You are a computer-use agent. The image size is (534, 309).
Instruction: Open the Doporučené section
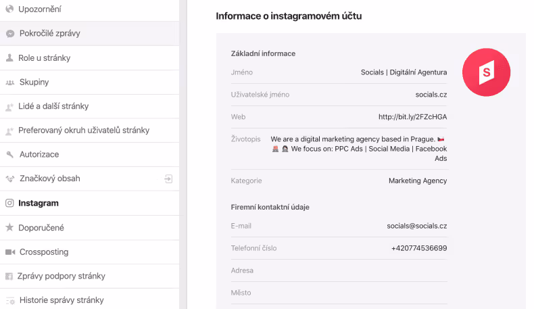coord(90,228)
